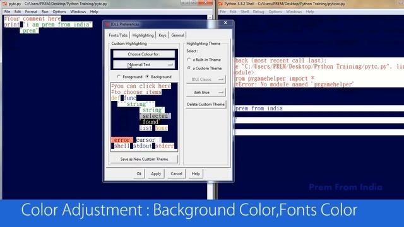Click the IDLE Preferences dialog title icon
The width and height of the screenshot is (404, 227).
point(107,24)
